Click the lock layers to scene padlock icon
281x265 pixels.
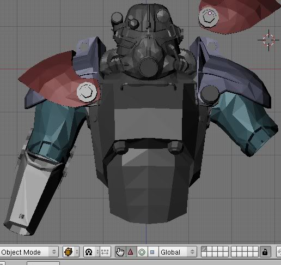point(265,252)
